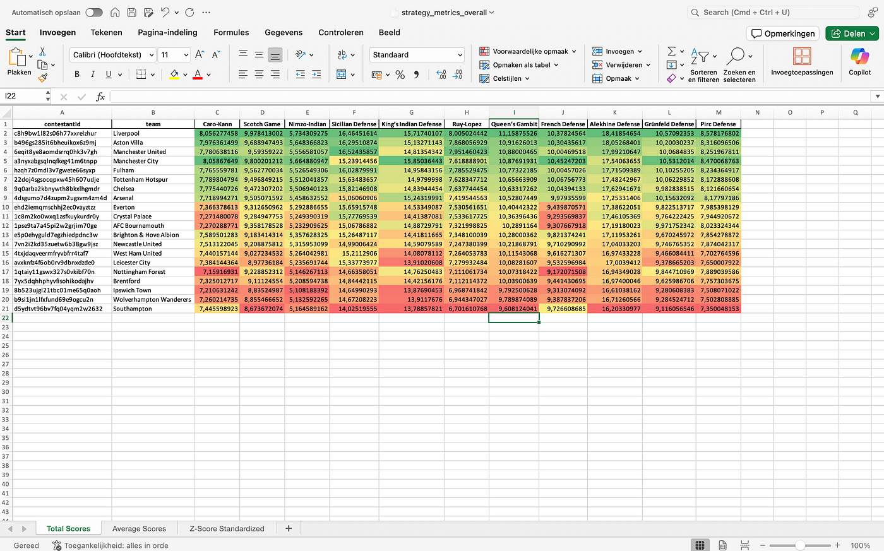
Task: Click the Redo icon
Action: (190, 12)
